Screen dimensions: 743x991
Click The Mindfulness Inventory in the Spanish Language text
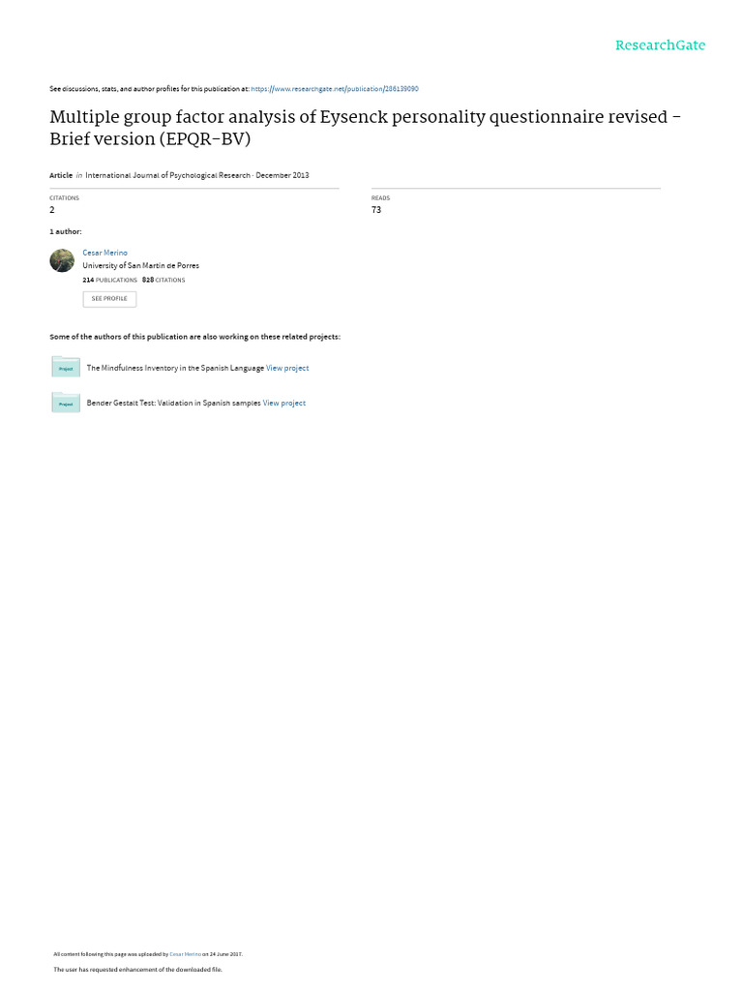coord(175,368)
